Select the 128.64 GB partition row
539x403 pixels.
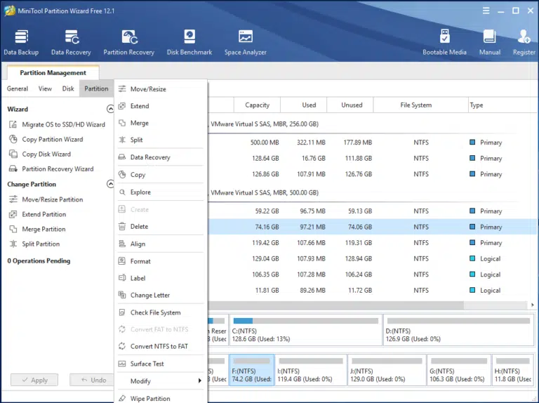pos(372,158)
